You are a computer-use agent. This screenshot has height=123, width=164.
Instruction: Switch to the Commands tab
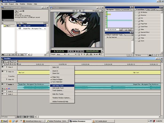pos(126,9)
